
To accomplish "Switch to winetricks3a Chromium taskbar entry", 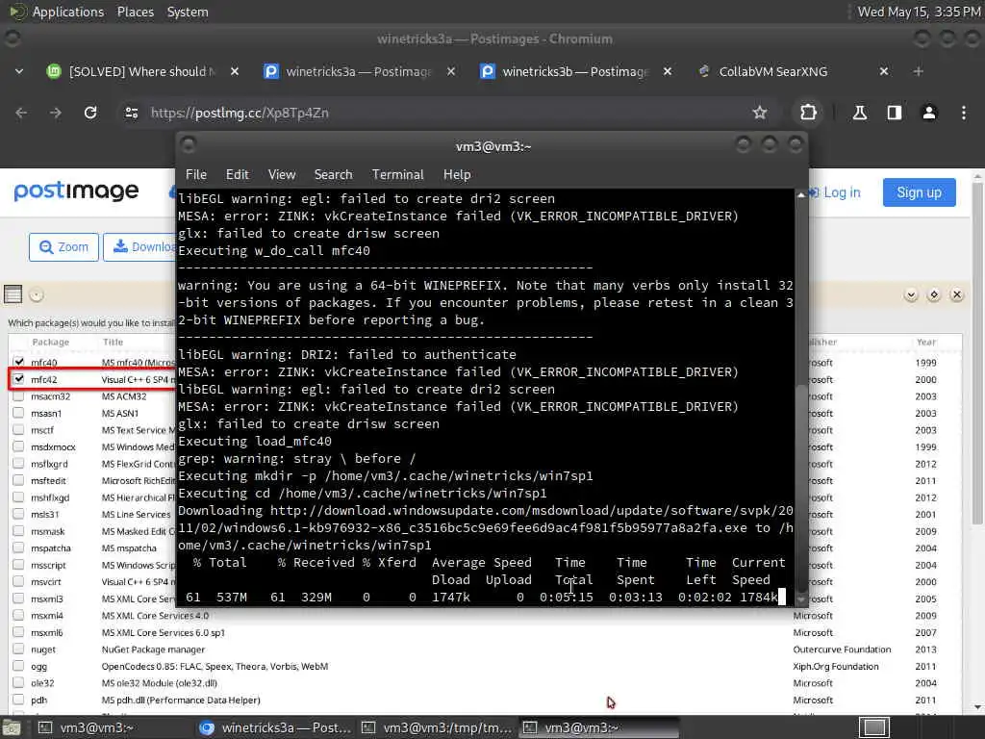I will [x=276, y=727].
